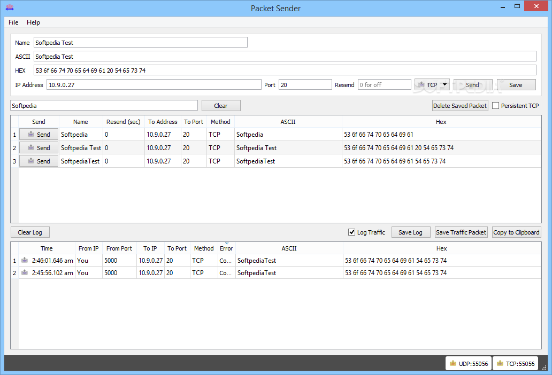The width and height of the screenshot is (552, 375).
Task: Click the ASCII input field
Action: click(x=285, y=56)
